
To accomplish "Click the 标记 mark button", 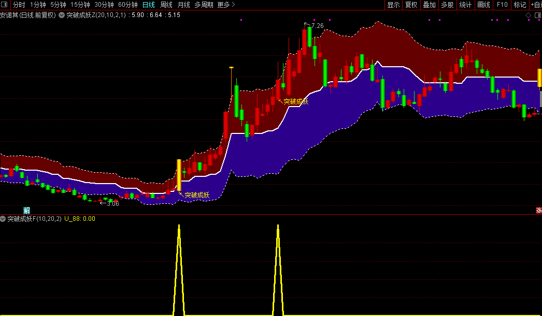I will point(520,5).
